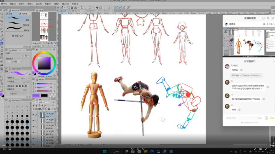Open the 窗口(W) menu

(65, 4)
